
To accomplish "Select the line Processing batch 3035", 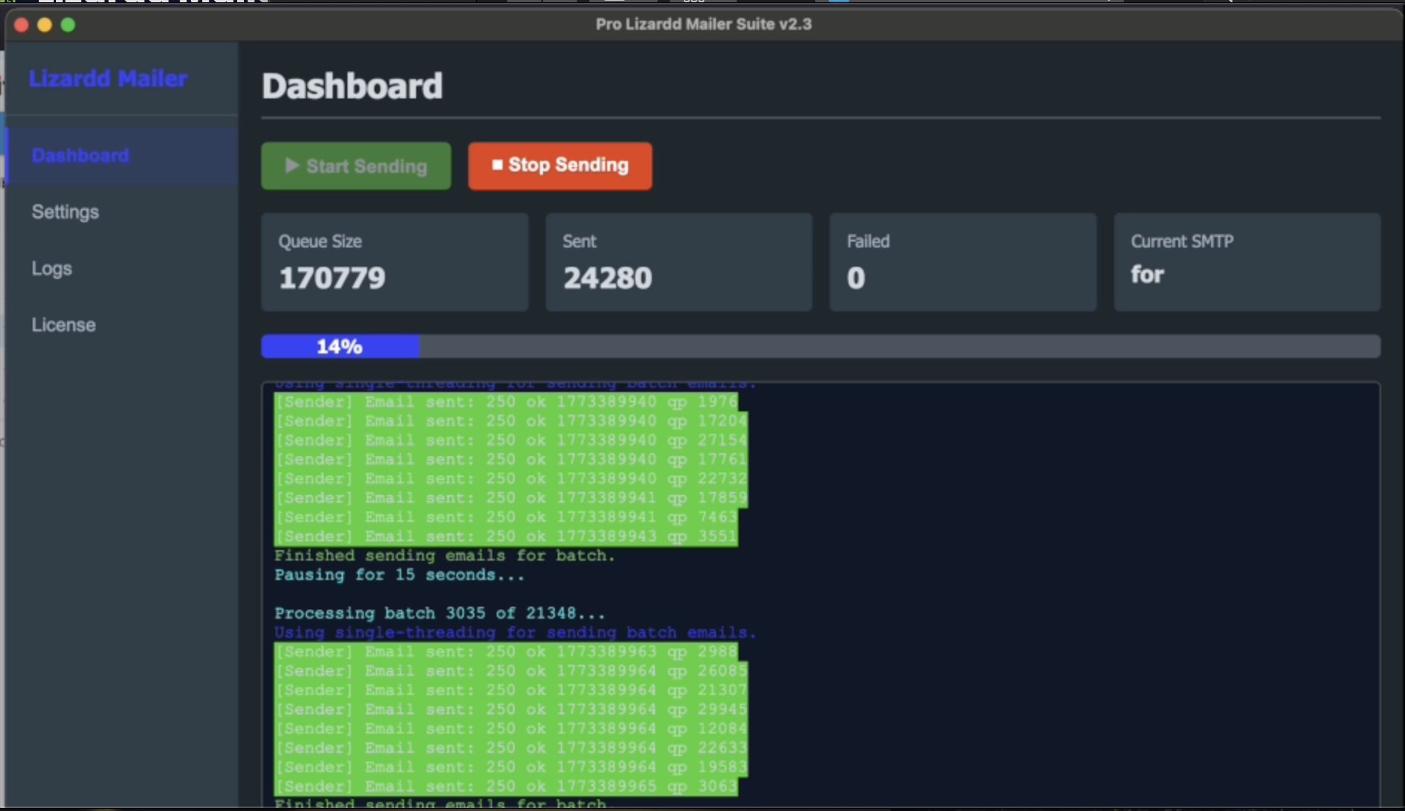I will pyautogui.click(x=440, y=613).
